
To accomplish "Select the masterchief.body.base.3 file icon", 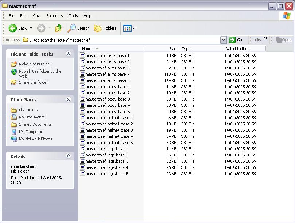I will (x=82, y=99).
